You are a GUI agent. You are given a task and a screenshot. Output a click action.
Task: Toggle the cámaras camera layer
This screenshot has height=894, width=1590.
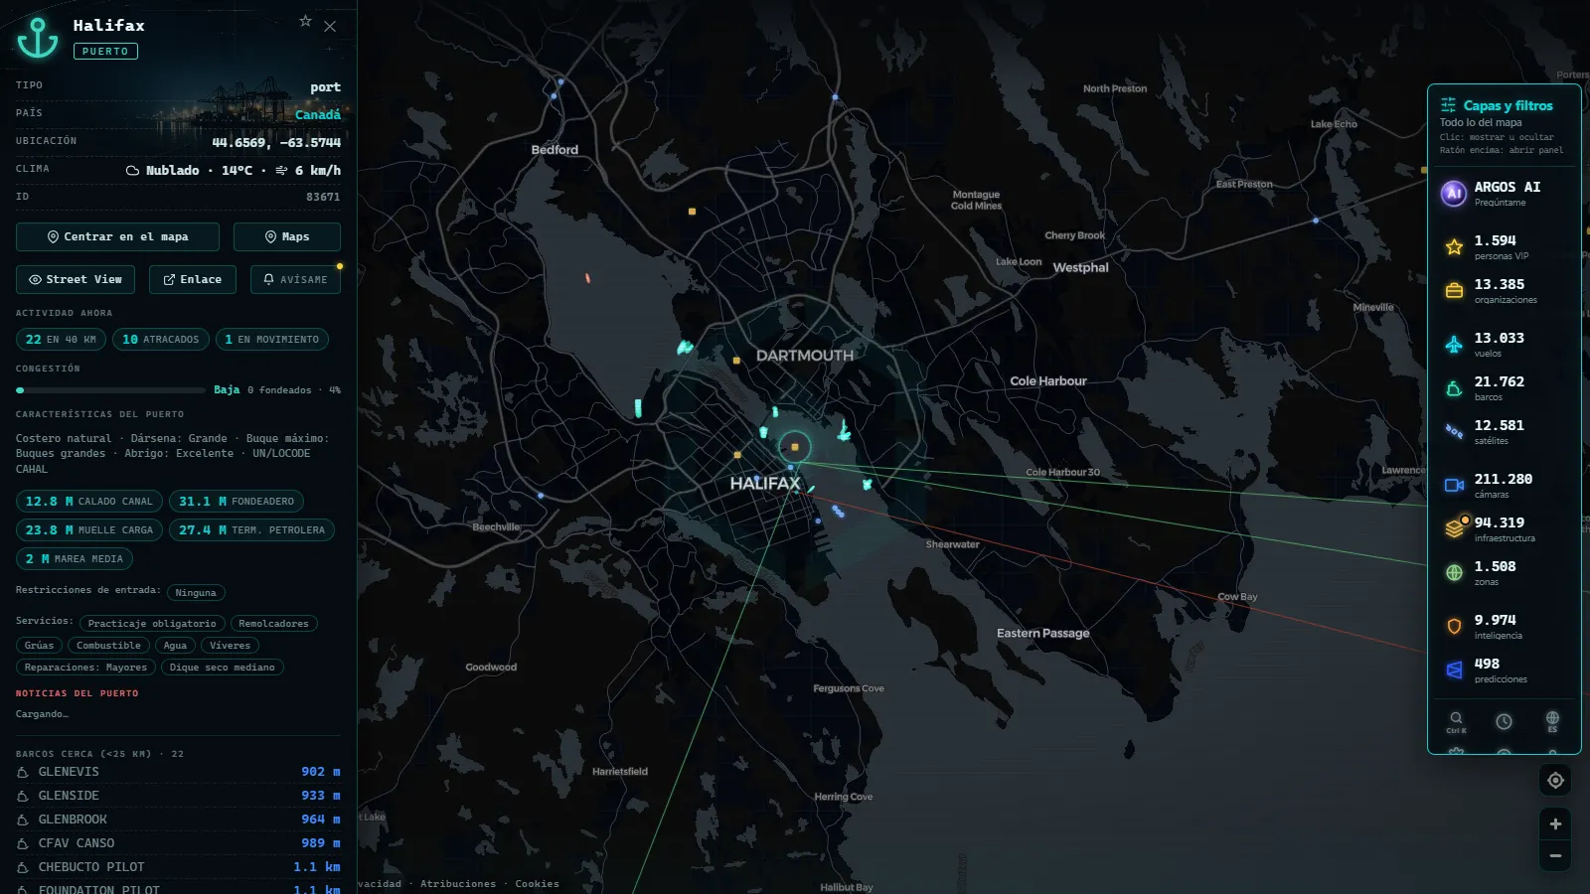(x=1454, y=486)
